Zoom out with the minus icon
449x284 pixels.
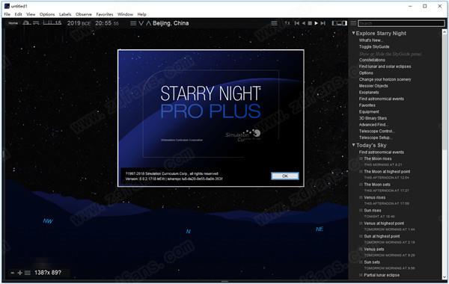point(12,273)
